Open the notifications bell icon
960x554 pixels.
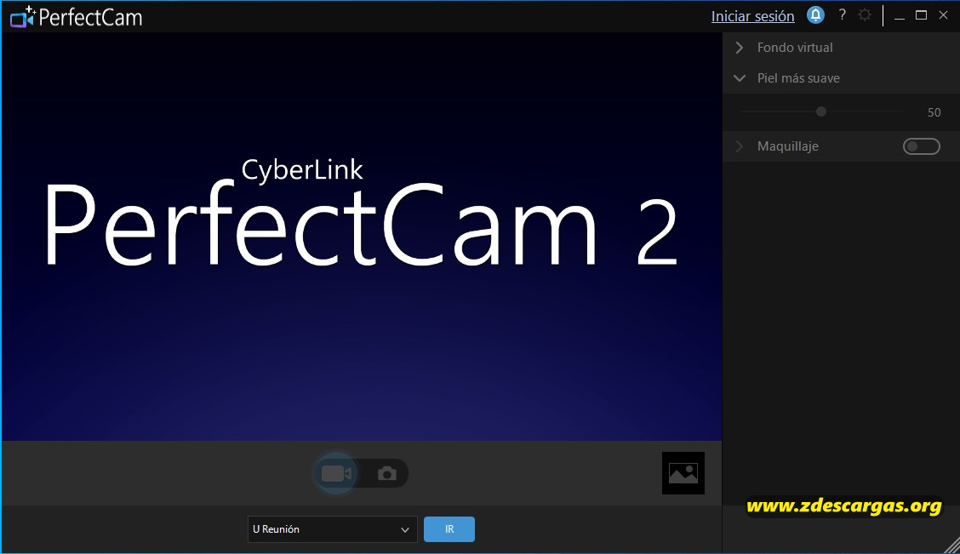(x=815, y=15)
